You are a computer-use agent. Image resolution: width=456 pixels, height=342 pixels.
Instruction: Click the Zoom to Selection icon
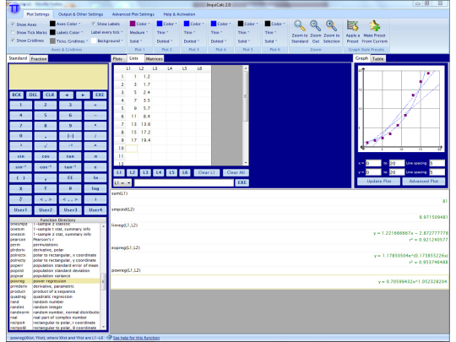pyautogui.click(x=331, y=26)
